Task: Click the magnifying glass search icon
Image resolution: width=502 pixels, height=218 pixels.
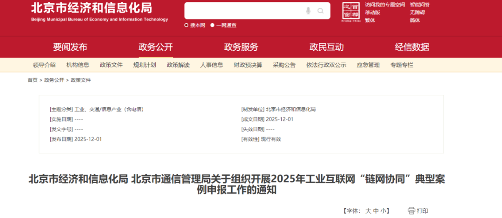Action: (320, 11)
